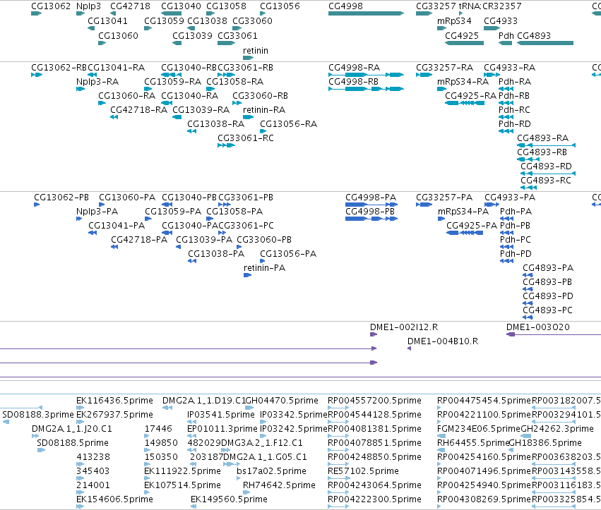
Task: Select the CG4998-RB transcript glyph
Action: point(366,89)
